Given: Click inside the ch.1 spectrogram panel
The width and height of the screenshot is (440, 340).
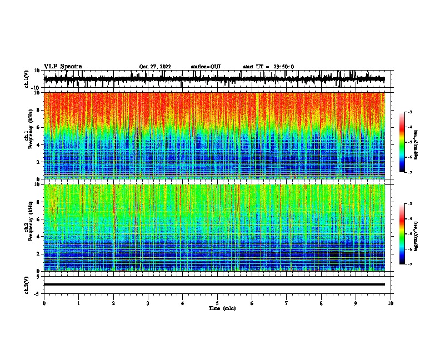Looking at the screenshot, I should (x=214, y=136).
